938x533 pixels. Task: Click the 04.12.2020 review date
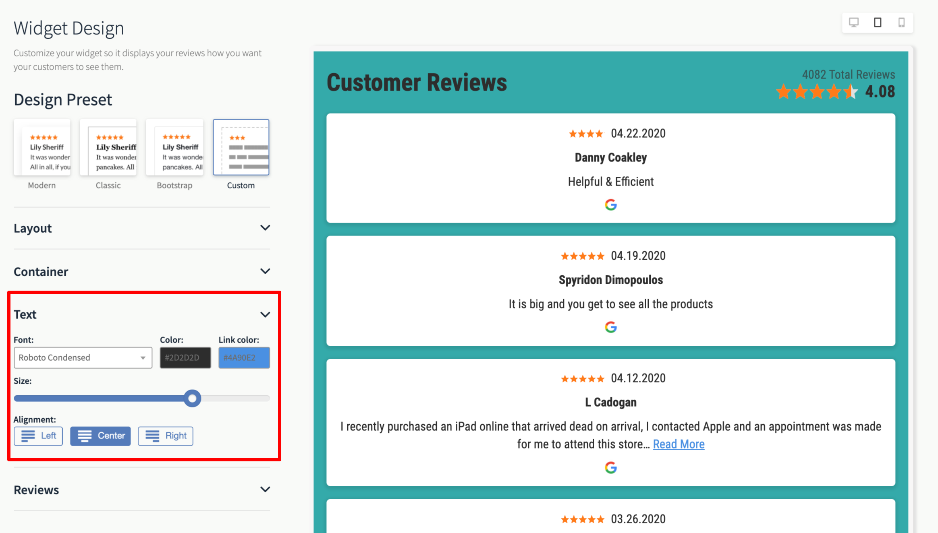[638, 378]
